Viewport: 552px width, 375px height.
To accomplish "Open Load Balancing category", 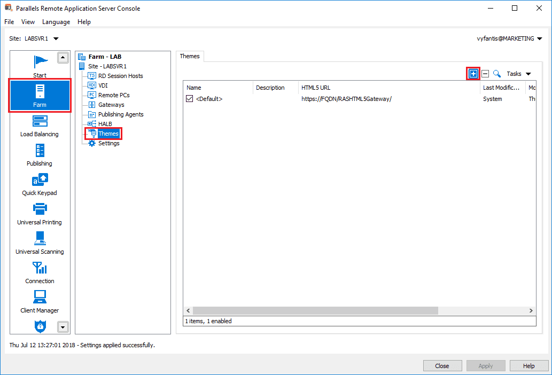I will click(40, 126).
